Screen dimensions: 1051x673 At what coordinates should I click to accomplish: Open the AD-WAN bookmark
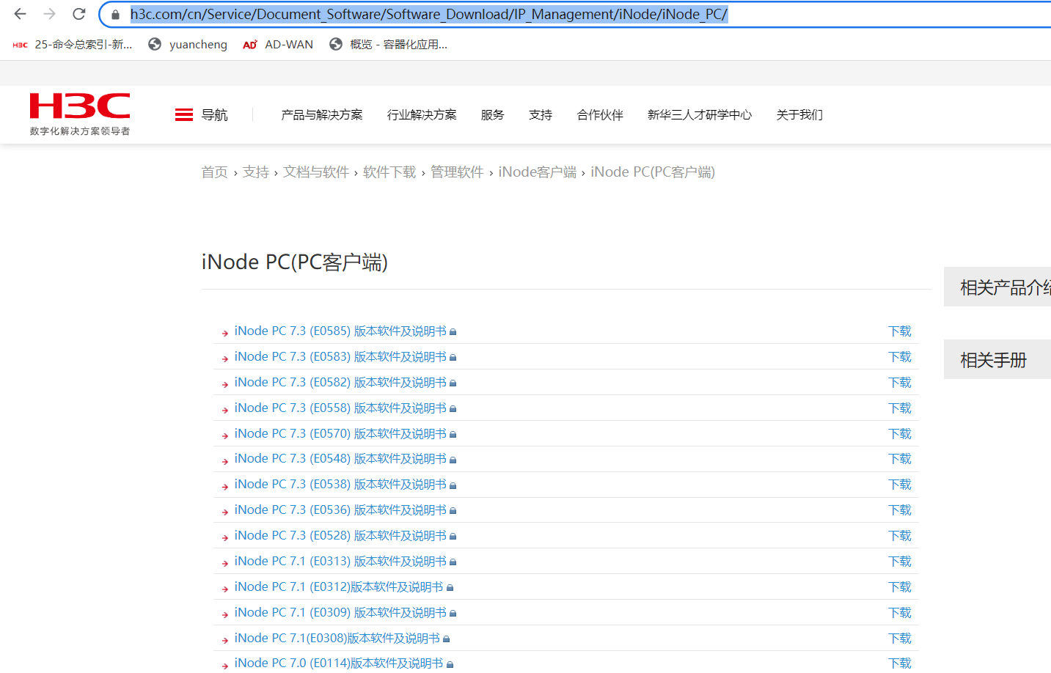tap(278, 45)
